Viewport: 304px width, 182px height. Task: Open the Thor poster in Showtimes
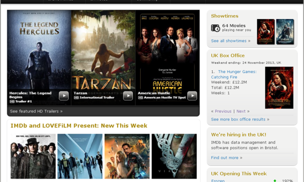point(285,32)
